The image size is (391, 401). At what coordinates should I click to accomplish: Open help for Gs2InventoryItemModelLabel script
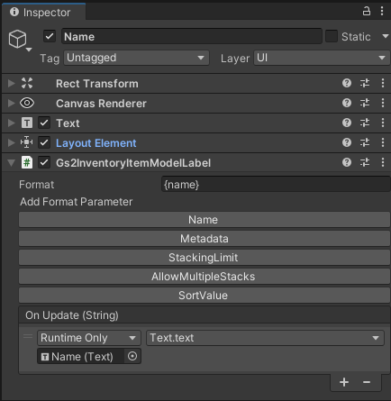coord(347,162)
